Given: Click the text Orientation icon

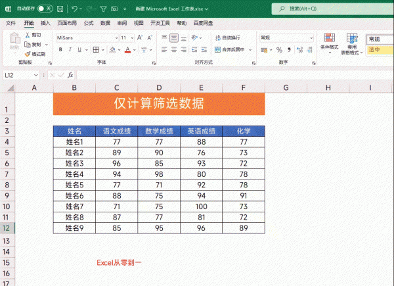Looking at the screenshot, I should (195, 37).
